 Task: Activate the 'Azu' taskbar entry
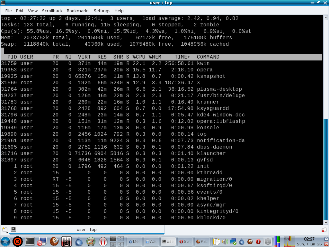tap(151, 242)
